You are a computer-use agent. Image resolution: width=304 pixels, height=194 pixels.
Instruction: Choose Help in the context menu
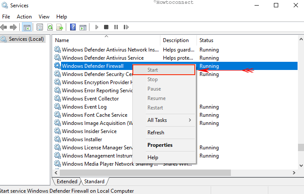click(x=164, y=158)
